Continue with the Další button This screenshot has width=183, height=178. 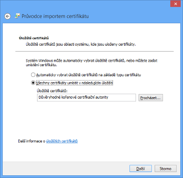pos(140,168)
